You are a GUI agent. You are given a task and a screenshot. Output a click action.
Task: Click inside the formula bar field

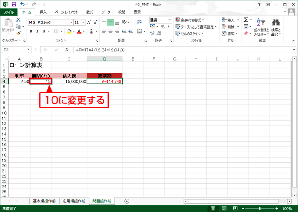tap(182, 50)
